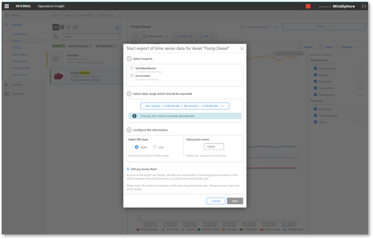Close the export dialog with X
This screenshot has width=373, height=239.
(242, 48)
